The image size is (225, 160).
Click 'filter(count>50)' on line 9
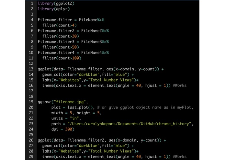click(61, 47)
